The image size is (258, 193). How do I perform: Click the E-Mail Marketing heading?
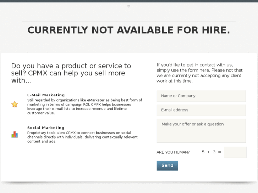(x=46, y=95)
